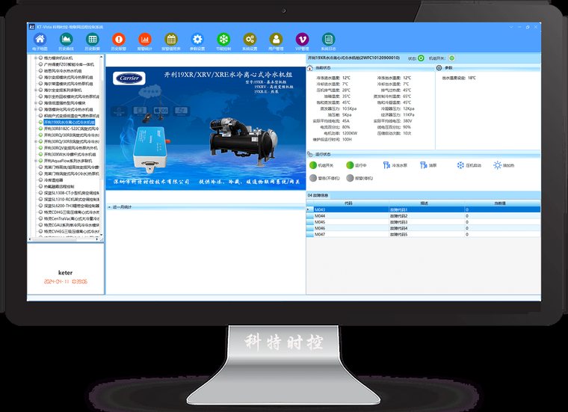Select fault row M046
The width and height of the screenshot is (568, 412).
click(423, 228)
